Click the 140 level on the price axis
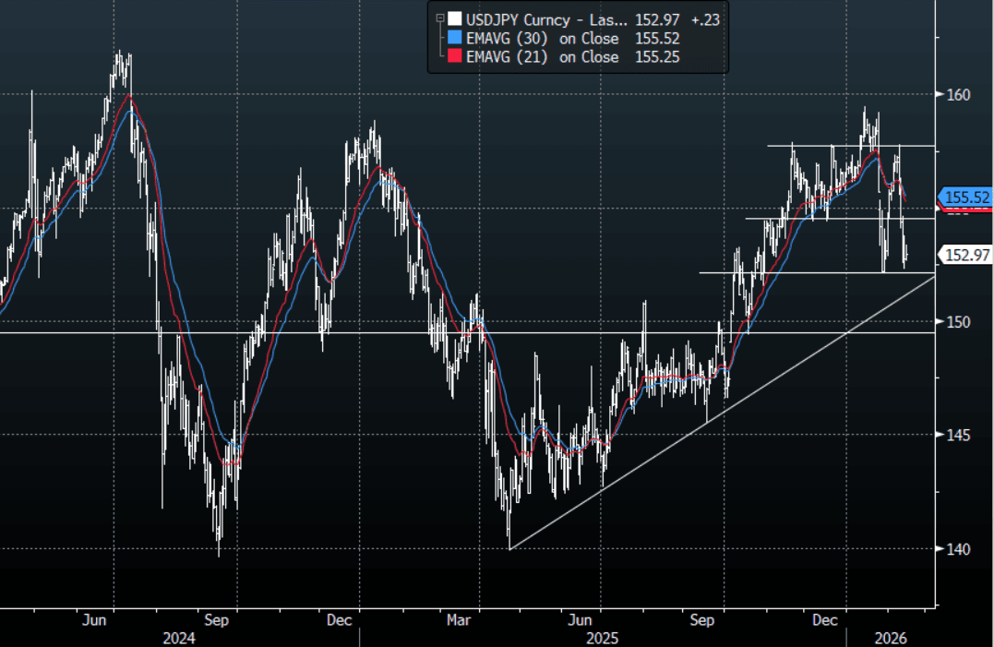The height and width of the screenshot is (647, 994). 959,548
